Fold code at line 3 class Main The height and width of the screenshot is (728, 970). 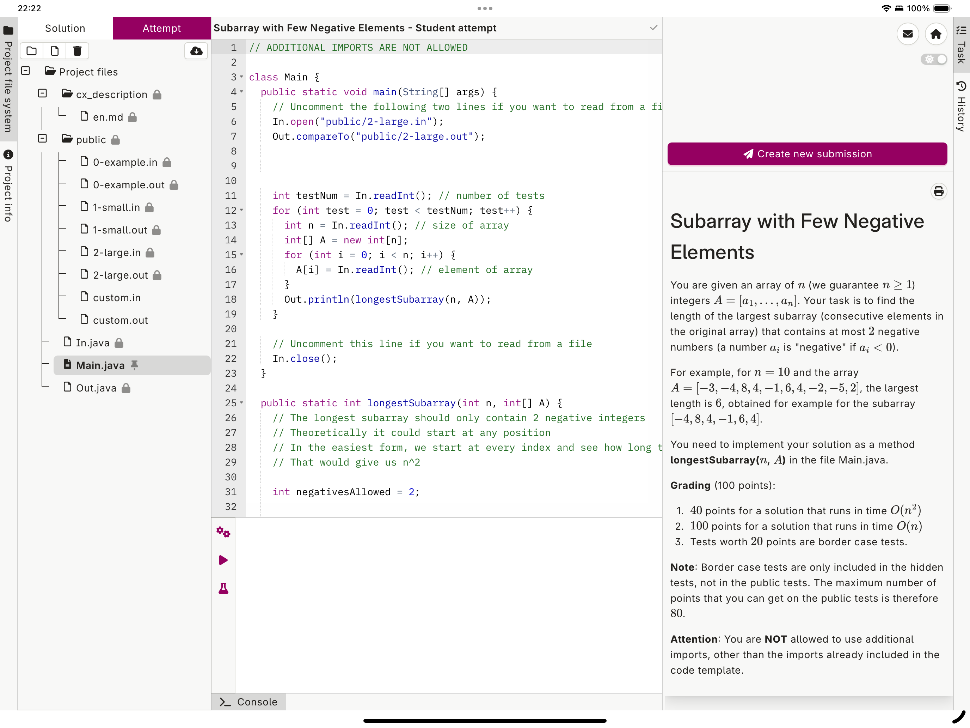point(241,77)
